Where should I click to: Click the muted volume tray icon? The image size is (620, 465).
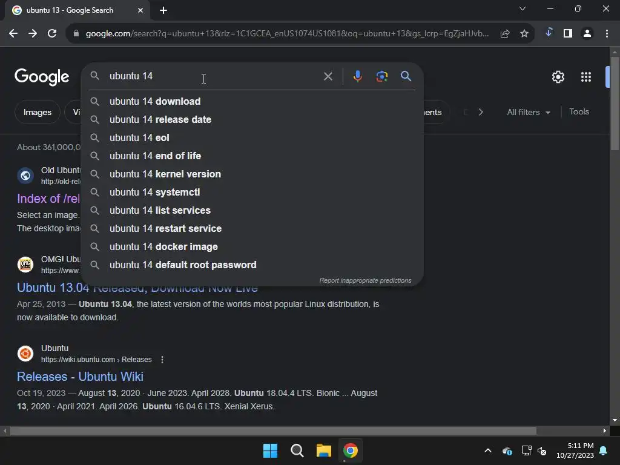point(542,450)
